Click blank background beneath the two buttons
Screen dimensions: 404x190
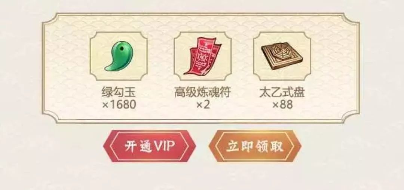pos(202,177)
